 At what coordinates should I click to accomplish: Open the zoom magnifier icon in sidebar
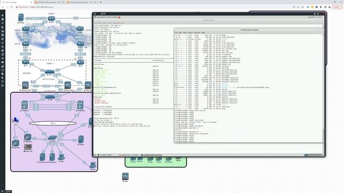[x=2, y=47]
